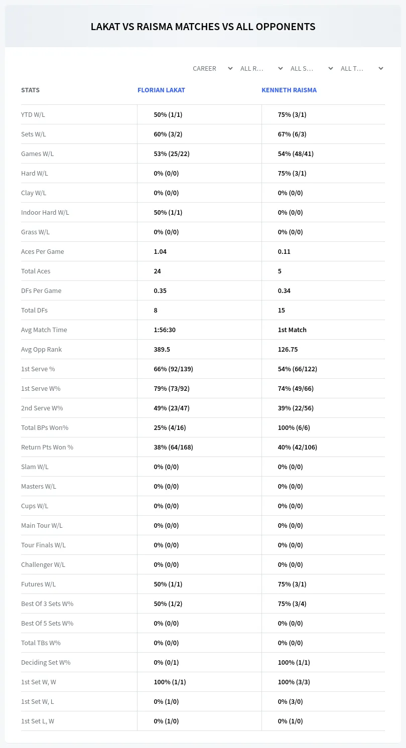Open the ALL S... surfaces dropdown

point(311,68)
